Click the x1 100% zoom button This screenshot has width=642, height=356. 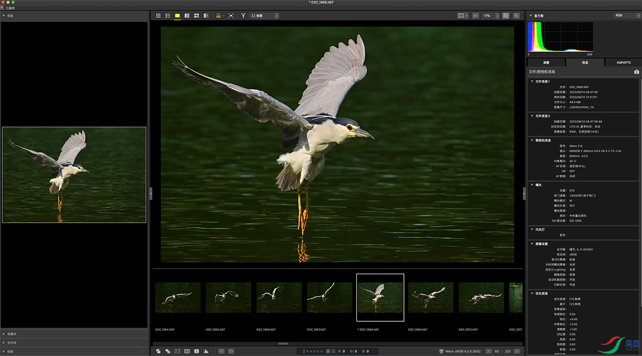[x=476, y=16]
